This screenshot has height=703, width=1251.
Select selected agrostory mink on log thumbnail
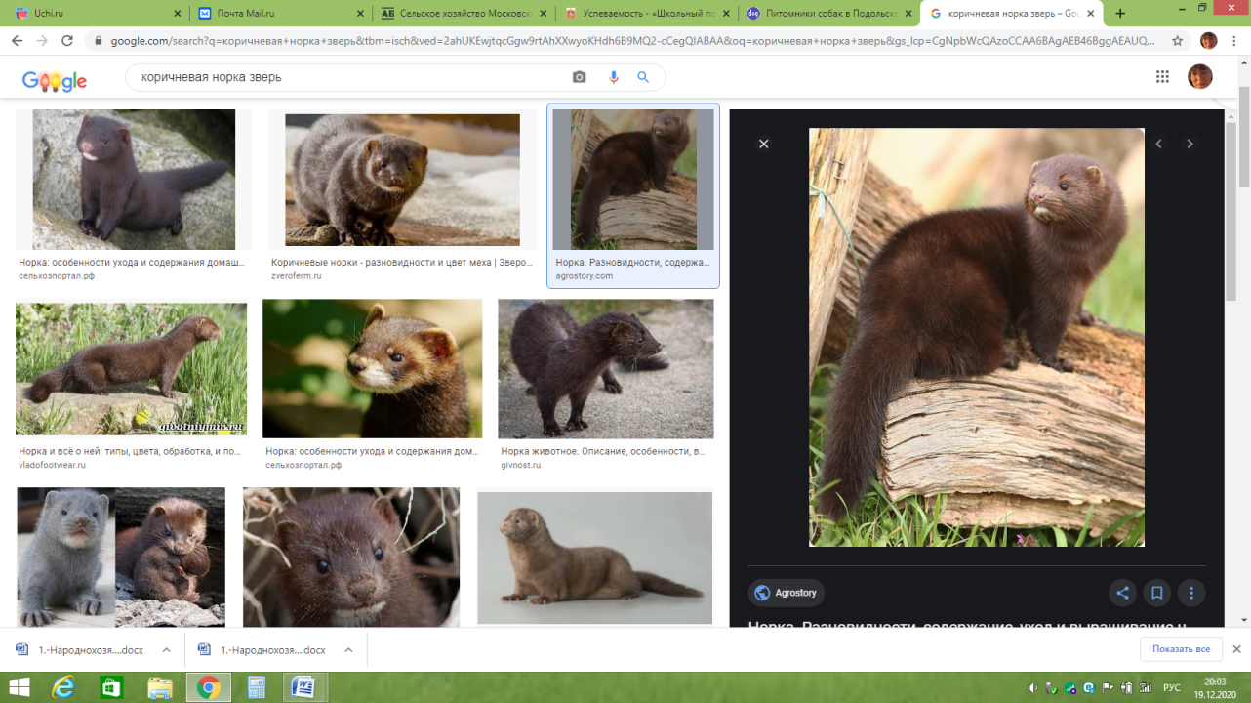point(633,180)
